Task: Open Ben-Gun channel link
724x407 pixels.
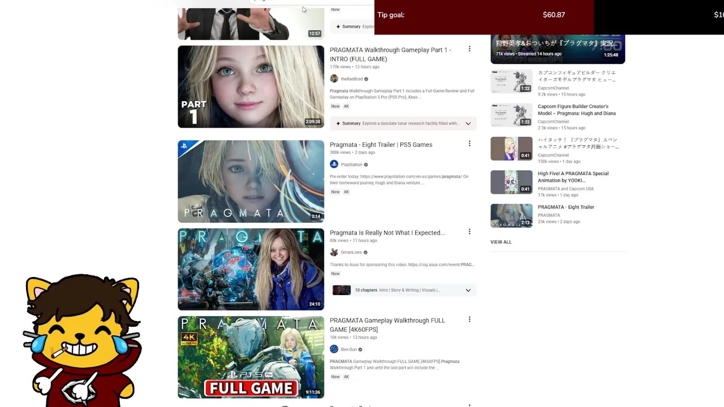Action: pos(348,349)
